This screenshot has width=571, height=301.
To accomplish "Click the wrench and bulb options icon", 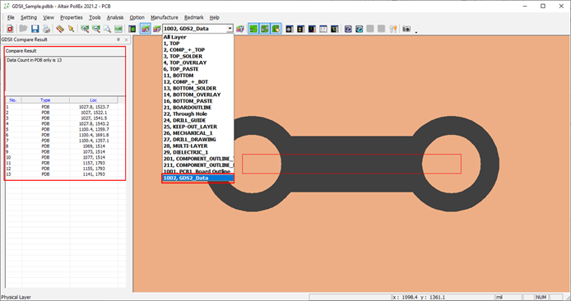I will coord(393,29).
